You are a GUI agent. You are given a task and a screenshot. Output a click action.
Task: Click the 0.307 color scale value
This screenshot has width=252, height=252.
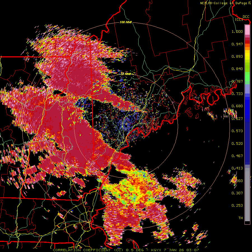[237, 193]
